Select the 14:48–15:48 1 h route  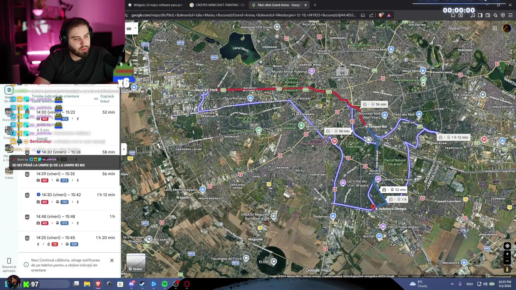[69, 220]
